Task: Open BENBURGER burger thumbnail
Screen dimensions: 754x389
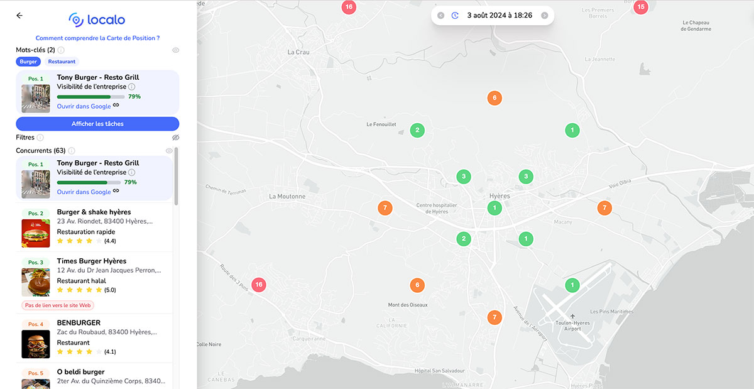Action: point(36,344)
